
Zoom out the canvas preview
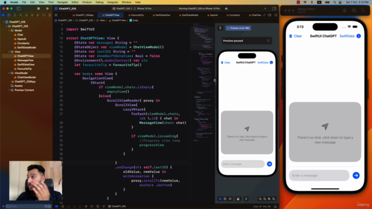click(260, 199)
